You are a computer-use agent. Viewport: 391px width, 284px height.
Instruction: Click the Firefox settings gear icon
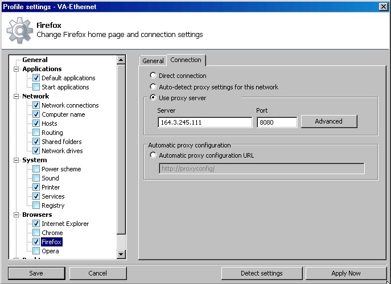[20, 30]
